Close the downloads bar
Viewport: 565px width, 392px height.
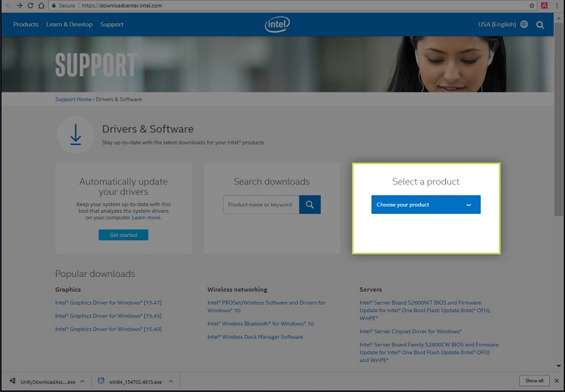[x=557, y=381]
